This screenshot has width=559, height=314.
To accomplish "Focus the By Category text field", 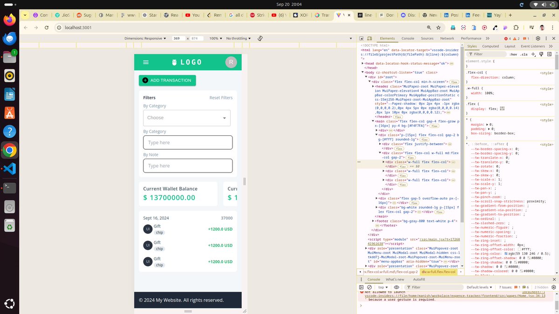I will point(188,142).
